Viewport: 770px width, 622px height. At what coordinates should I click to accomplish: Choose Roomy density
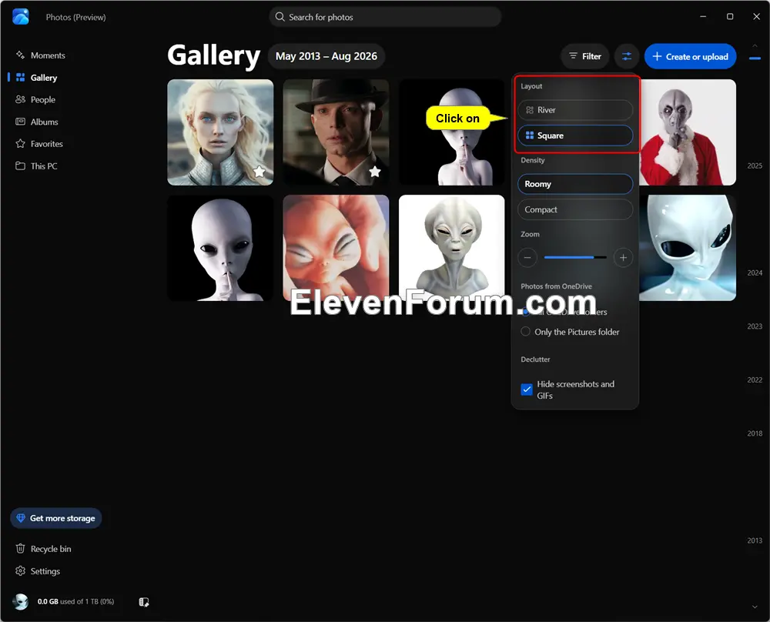[575, 184]
